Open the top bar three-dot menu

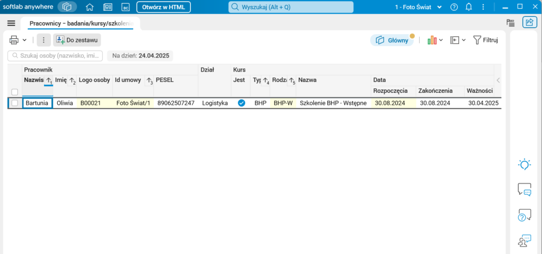coord(483,7)
